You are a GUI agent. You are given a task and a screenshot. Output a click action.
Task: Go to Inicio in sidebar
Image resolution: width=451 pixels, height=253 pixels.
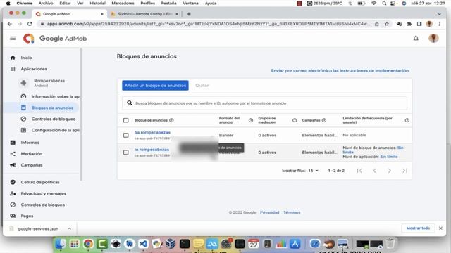26,58
